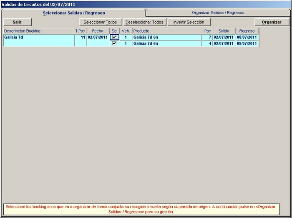Sort by the Fecha column header
The width and height of the screenshot is (292, 218).
click(x=98, y=31)
